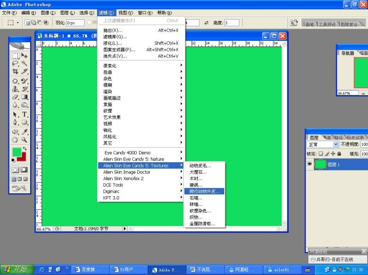Screen dimensions: 368x275
Task: Open the blend mode 正常 dropdown
Action: [323, 144]
